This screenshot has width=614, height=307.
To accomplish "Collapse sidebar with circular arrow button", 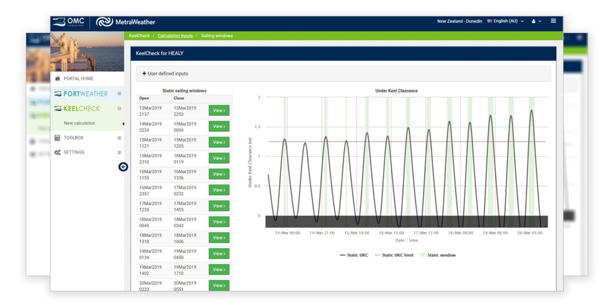I will (x=123, y=167).
